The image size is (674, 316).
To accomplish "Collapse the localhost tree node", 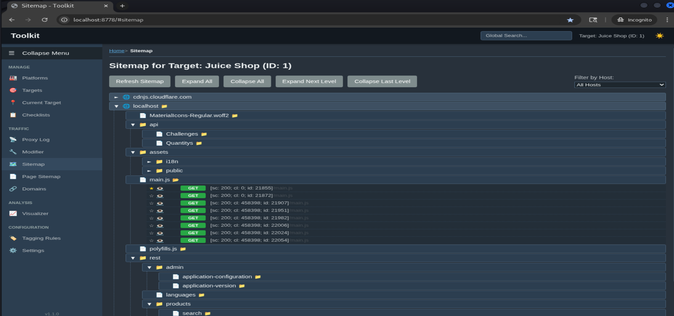I will 117,106.
